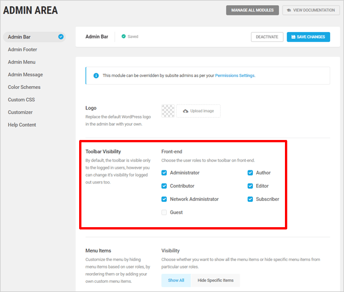Open Custom CSS module
The image size is (344, 292).
[x=21, y=100]
